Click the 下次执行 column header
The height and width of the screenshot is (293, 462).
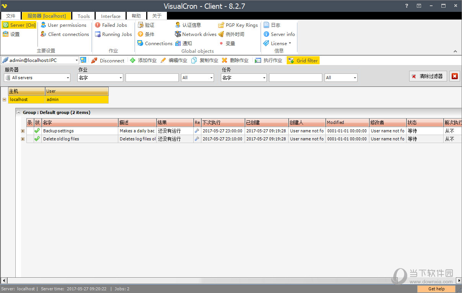(223, 122)
